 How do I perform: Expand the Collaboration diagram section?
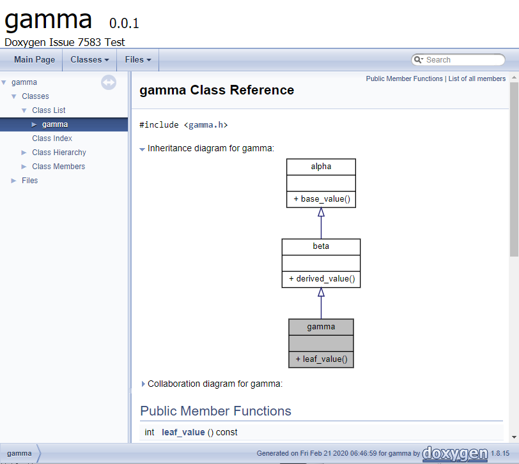tap(143, 384)
